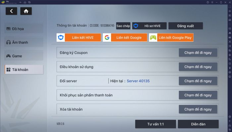Tap Chạm để đi ngay for Đổi server
The image size is (232, 132).
point(198,81)
